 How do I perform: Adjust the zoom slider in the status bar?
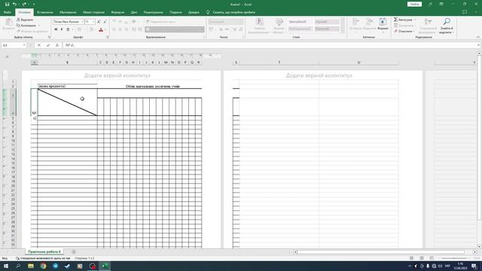tap(454, 258)
